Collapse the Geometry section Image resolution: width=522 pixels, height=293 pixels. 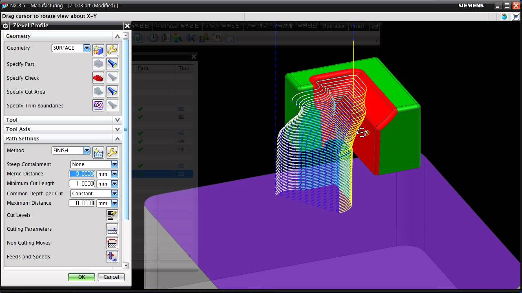pyautogui.click(x=117, y=36)
